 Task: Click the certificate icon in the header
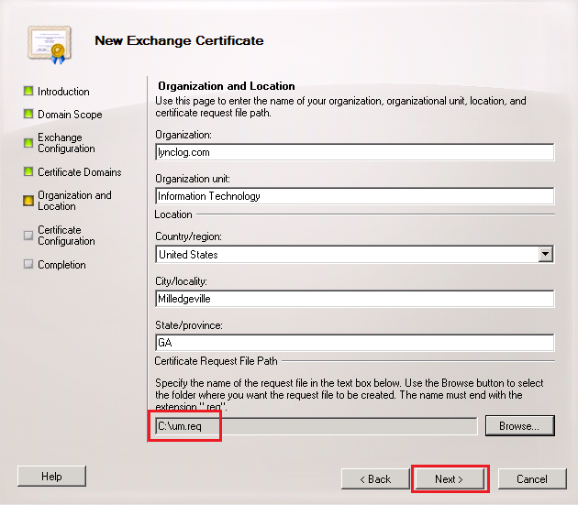(50, 45)
